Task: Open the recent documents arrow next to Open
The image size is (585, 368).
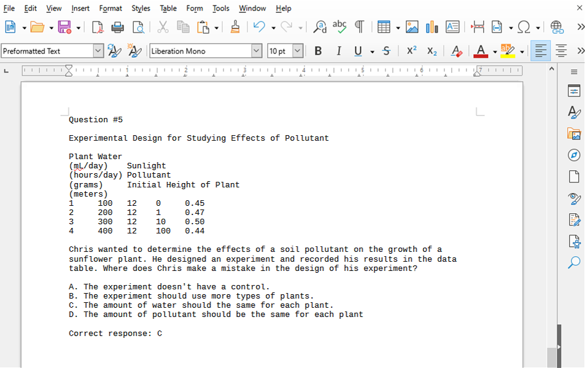Action: [x=51, y=28]
